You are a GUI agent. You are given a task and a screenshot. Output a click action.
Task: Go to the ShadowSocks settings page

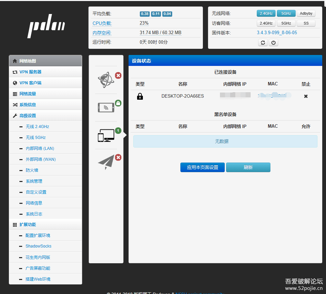(39, 246)
